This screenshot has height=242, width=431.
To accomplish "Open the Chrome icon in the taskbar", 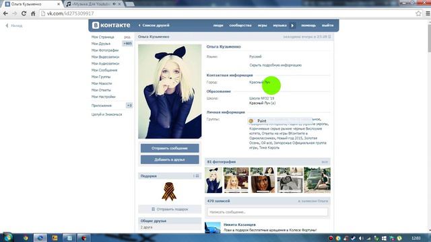I will coord(26,238).
